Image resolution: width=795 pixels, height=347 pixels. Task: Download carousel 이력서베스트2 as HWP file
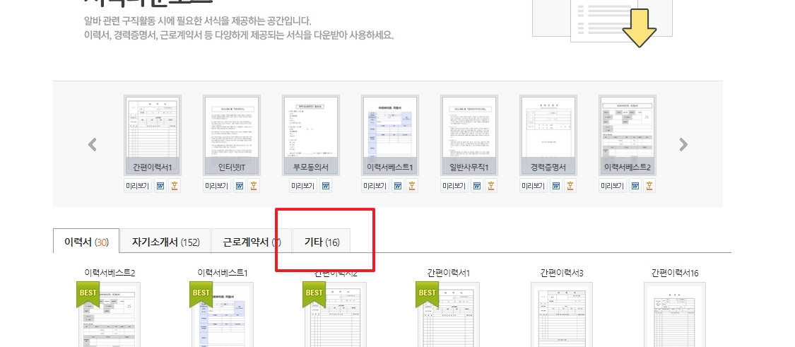[649, 186]
